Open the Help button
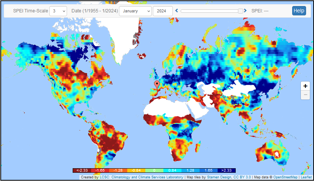 pos(299,11)
